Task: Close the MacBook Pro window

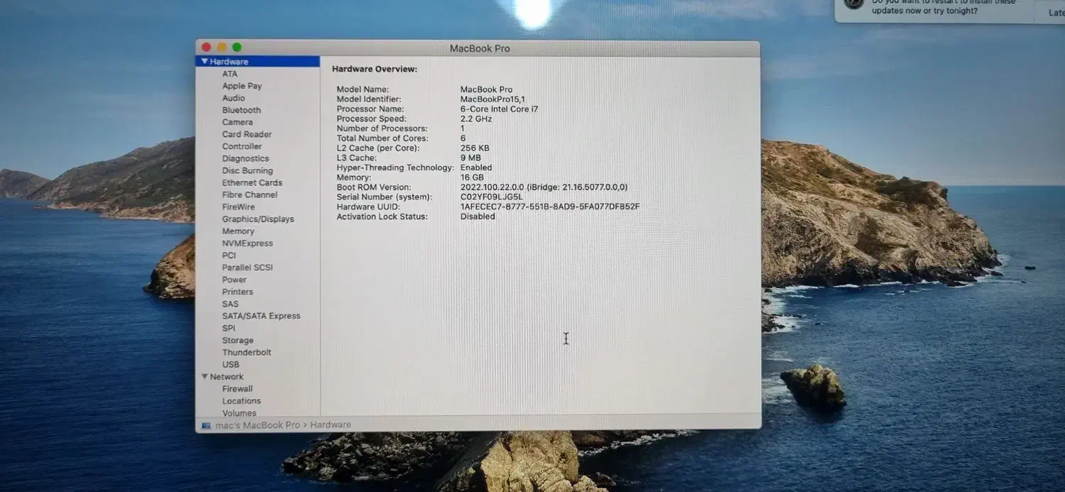Action: click(207, 48)
